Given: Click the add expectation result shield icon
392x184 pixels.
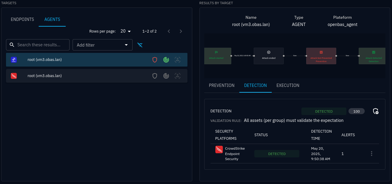Looking at the screenshot, I should tap(376, 111).
